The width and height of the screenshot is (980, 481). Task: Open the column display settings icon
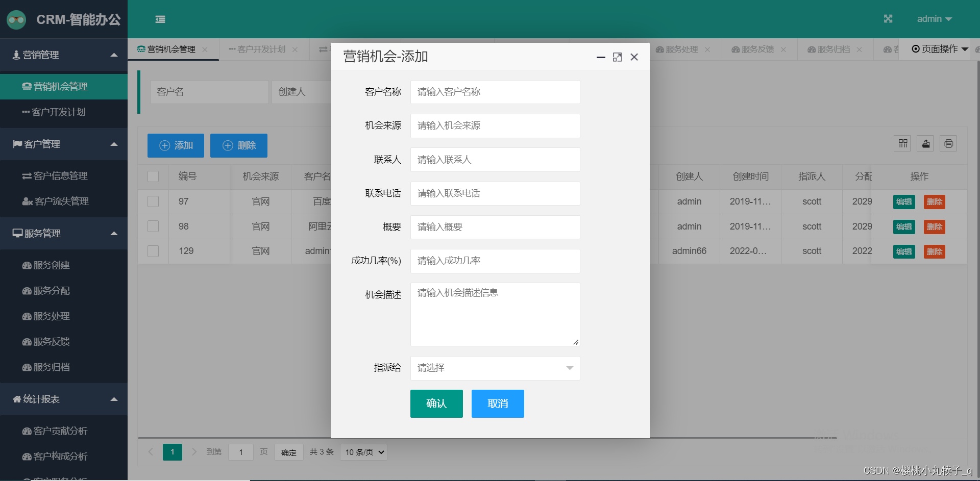[902, 143]
